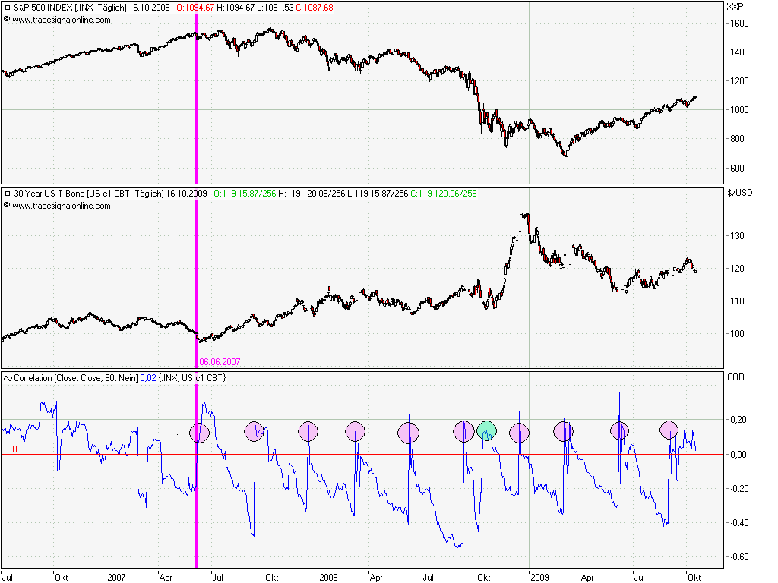Image resolution: width=778 pixels, height=583 pixels.
Task: Click the blue 0,02 correlation value
Action: click(148, 378)
